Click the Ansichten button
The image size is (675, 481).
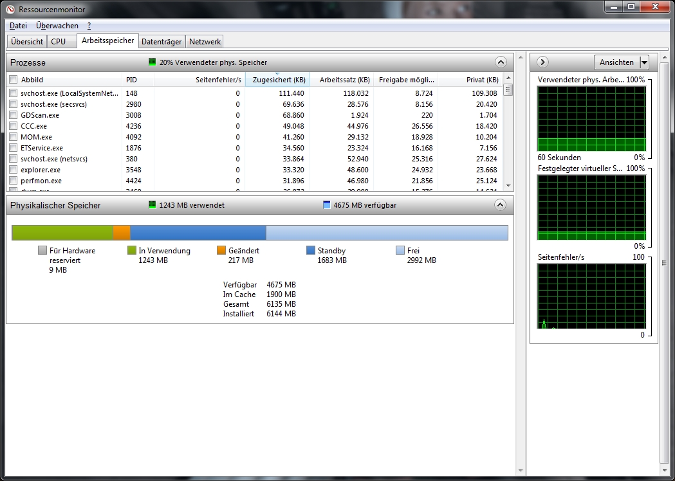616,62
